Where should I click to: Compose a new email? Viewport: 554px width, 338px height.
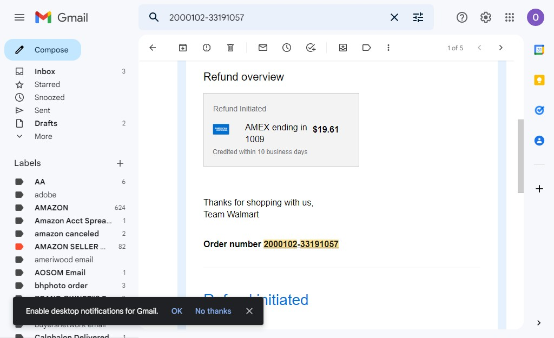(x=43, y=50)
